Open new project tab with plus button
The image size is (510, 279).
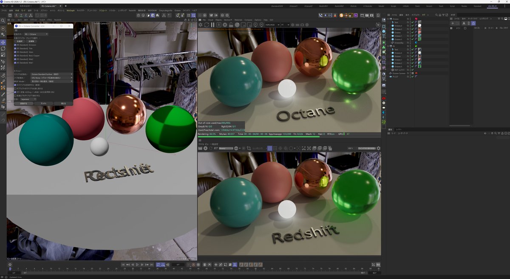coord(65,6)
